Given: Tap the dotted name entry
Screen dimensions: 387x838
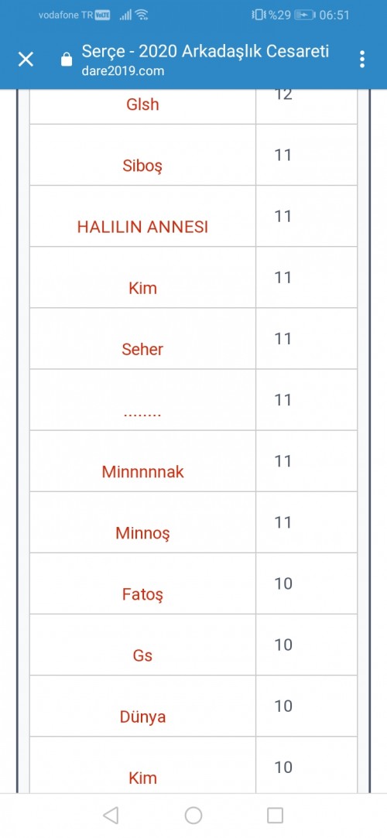Looking at the screenshot, I should (x=142, y=414).
